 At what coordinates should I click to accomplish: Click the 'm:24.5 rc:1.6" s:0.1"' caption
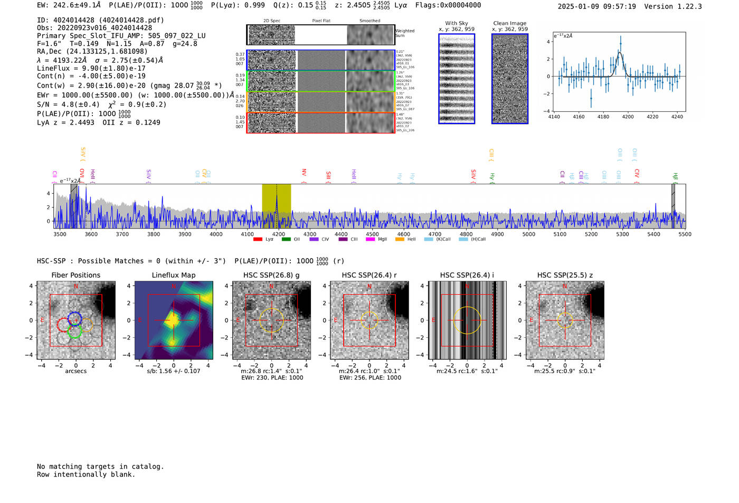pyautogui.click(x=467, y=371)
